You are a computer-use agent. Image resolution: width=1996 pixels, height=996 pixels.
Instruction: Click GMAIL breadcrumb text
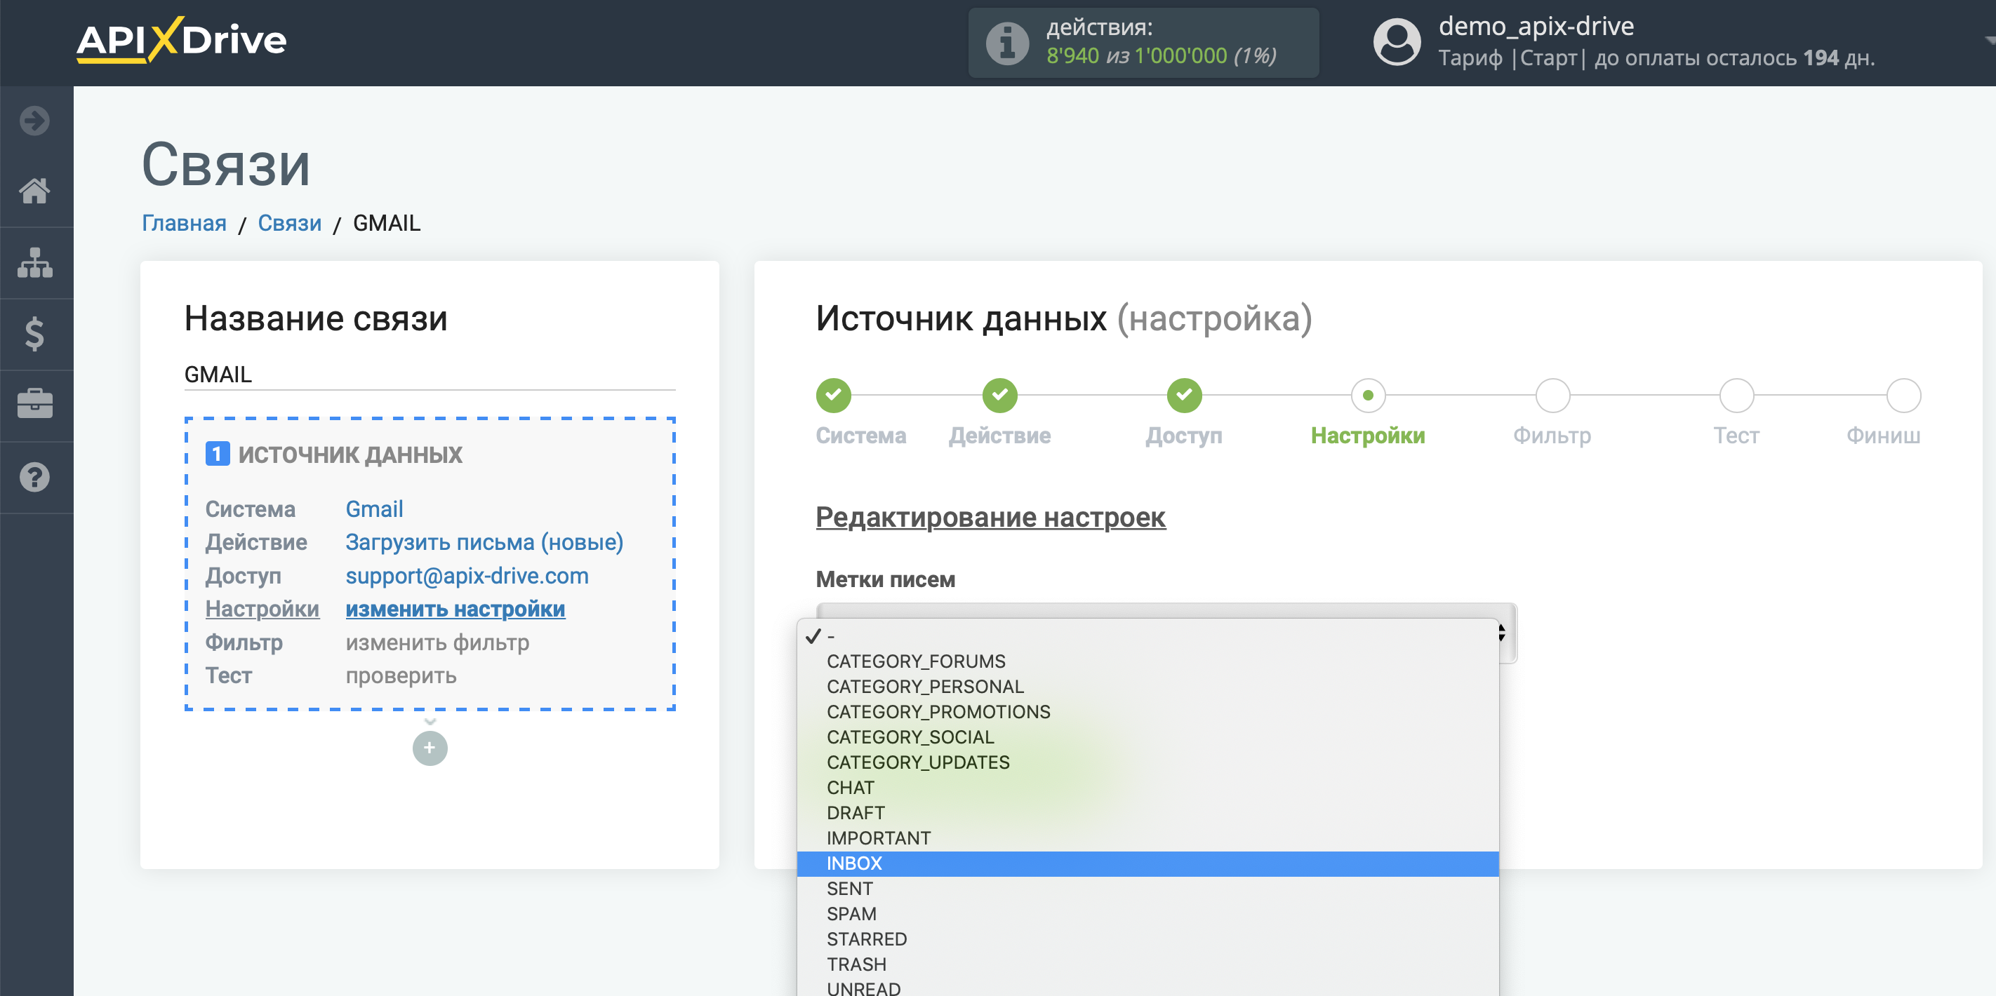point(387,223)
